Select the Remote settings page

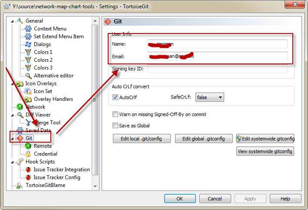pos(43,146)
